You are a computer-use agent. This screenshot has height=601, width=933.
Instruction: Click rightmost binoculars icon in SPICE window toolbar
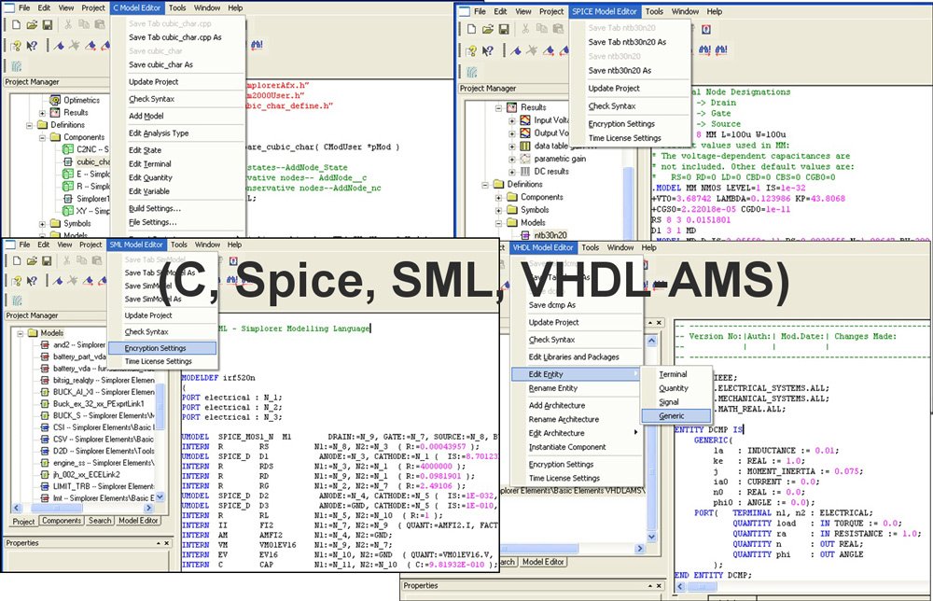[x=721, y=50]
